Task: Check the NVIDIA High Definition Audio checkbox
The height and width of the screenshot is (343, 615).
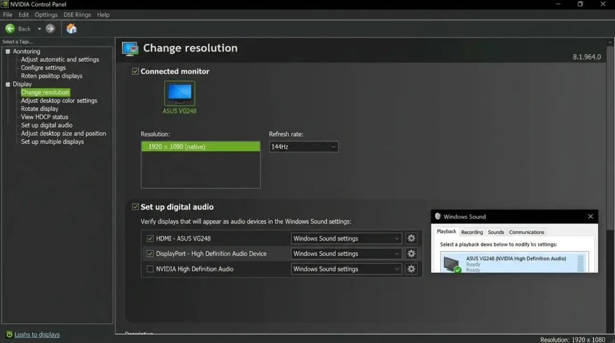Action: coord(150,269)
